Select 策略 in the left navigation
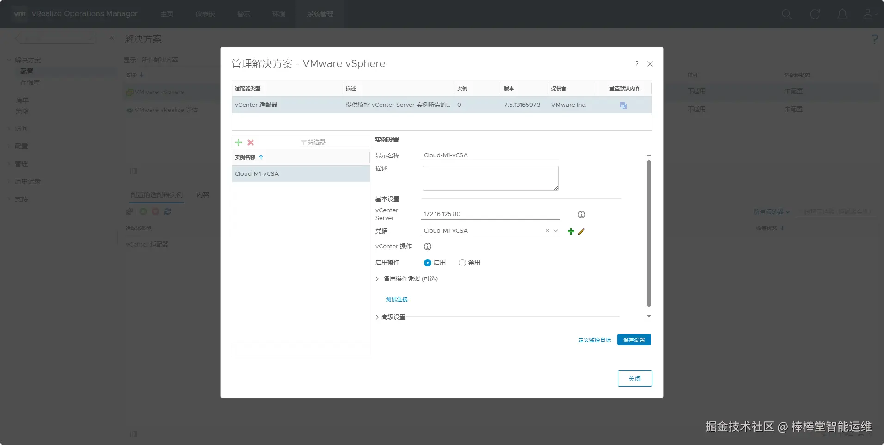 point(22,111)
